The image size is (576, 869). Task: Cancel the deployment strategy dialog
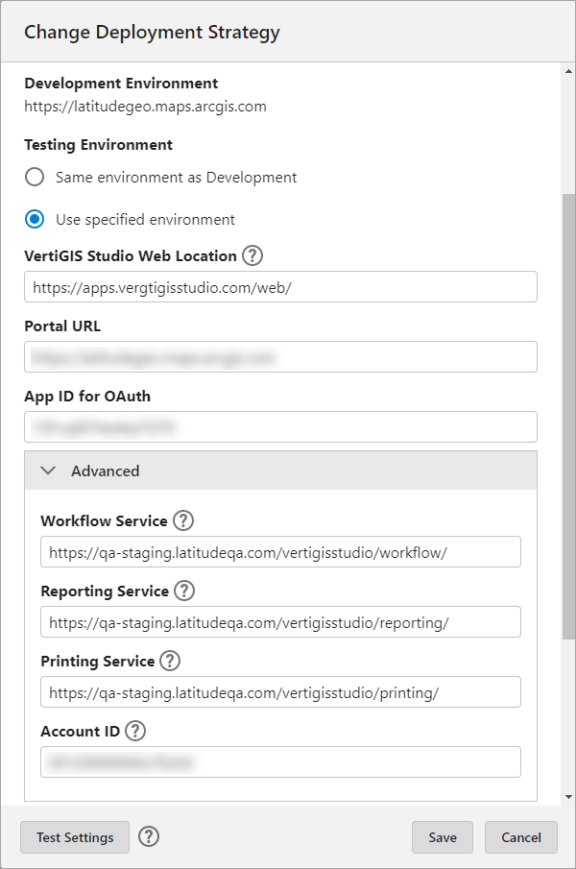pyautogui.click(x=521, y=837)
